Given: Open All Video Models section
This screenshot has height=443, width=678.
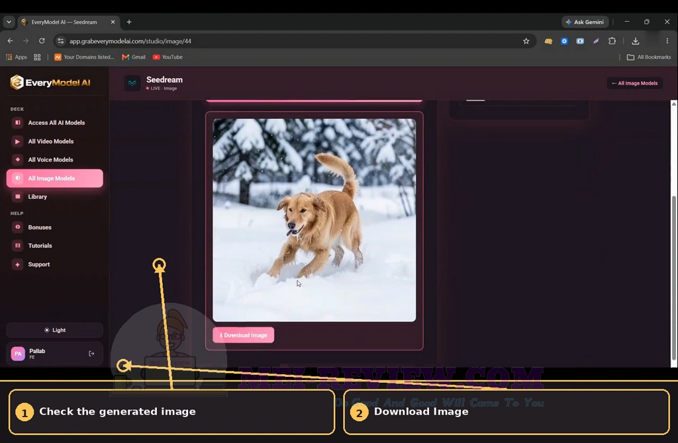Looking at the screenshot, I should [x=54, y=141].
